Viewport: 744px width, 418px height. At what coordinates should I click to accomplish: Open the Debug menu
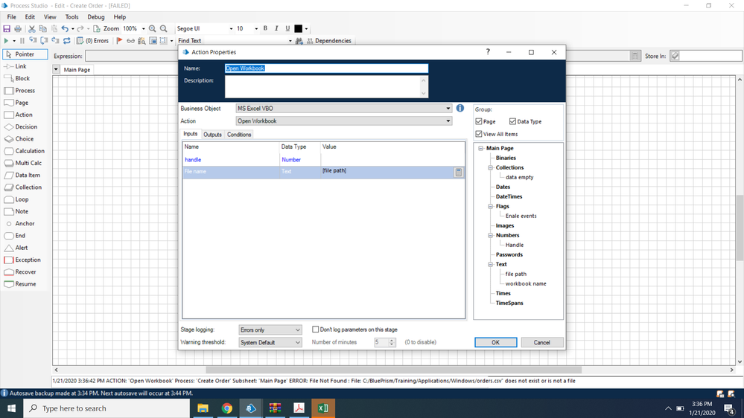coord(96,17)
